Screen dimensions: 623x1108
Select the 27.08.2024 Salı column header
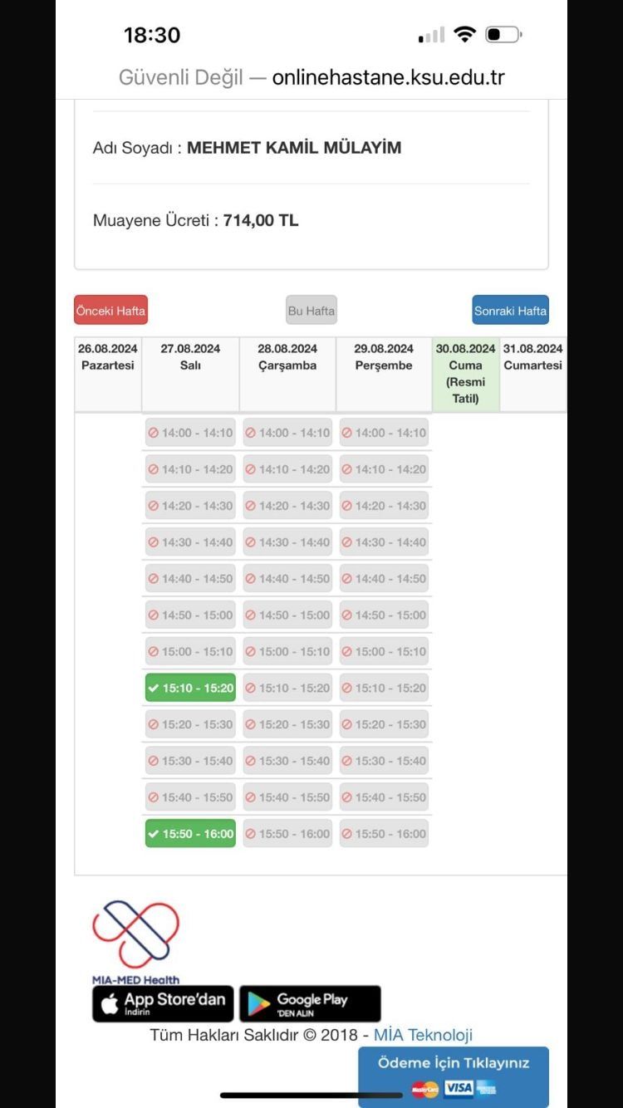coord(190,357)
